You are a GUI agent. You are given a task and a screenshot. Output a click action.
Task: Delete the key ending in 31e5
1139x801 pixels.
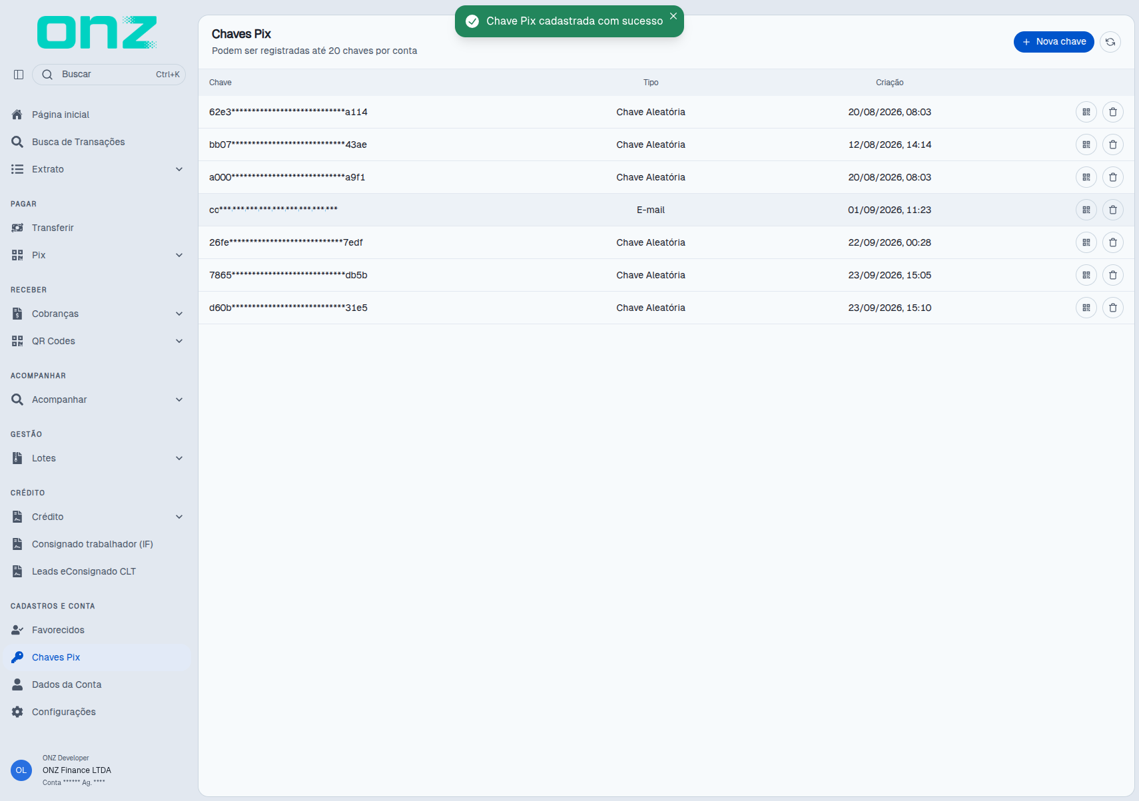(1113, 308)
